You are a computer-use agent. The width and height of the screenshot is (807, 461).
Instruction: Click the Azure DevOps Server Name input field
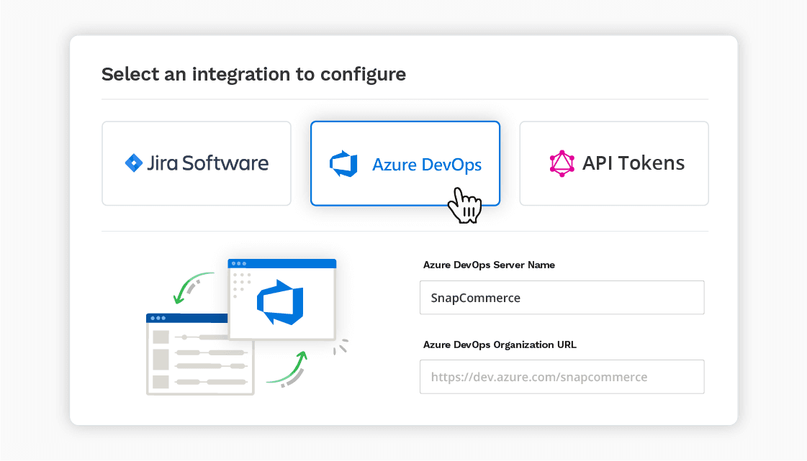[x=562, y=297]
